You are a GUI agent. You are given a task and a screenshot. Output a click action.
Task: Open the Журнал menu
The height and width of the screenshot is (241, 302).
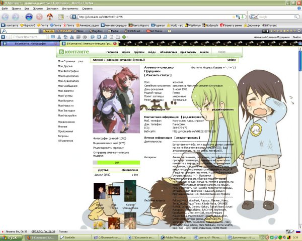coord(38,9)
